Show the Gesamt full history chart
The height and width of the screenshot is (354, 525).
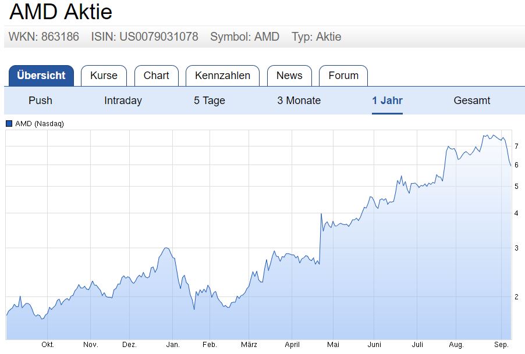coord(471,101)
